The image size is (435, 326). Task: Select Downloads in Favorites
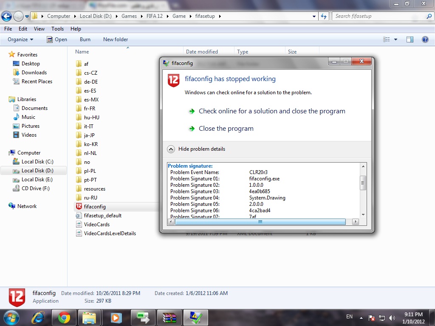pyautogui.click(x=34, y=72)
